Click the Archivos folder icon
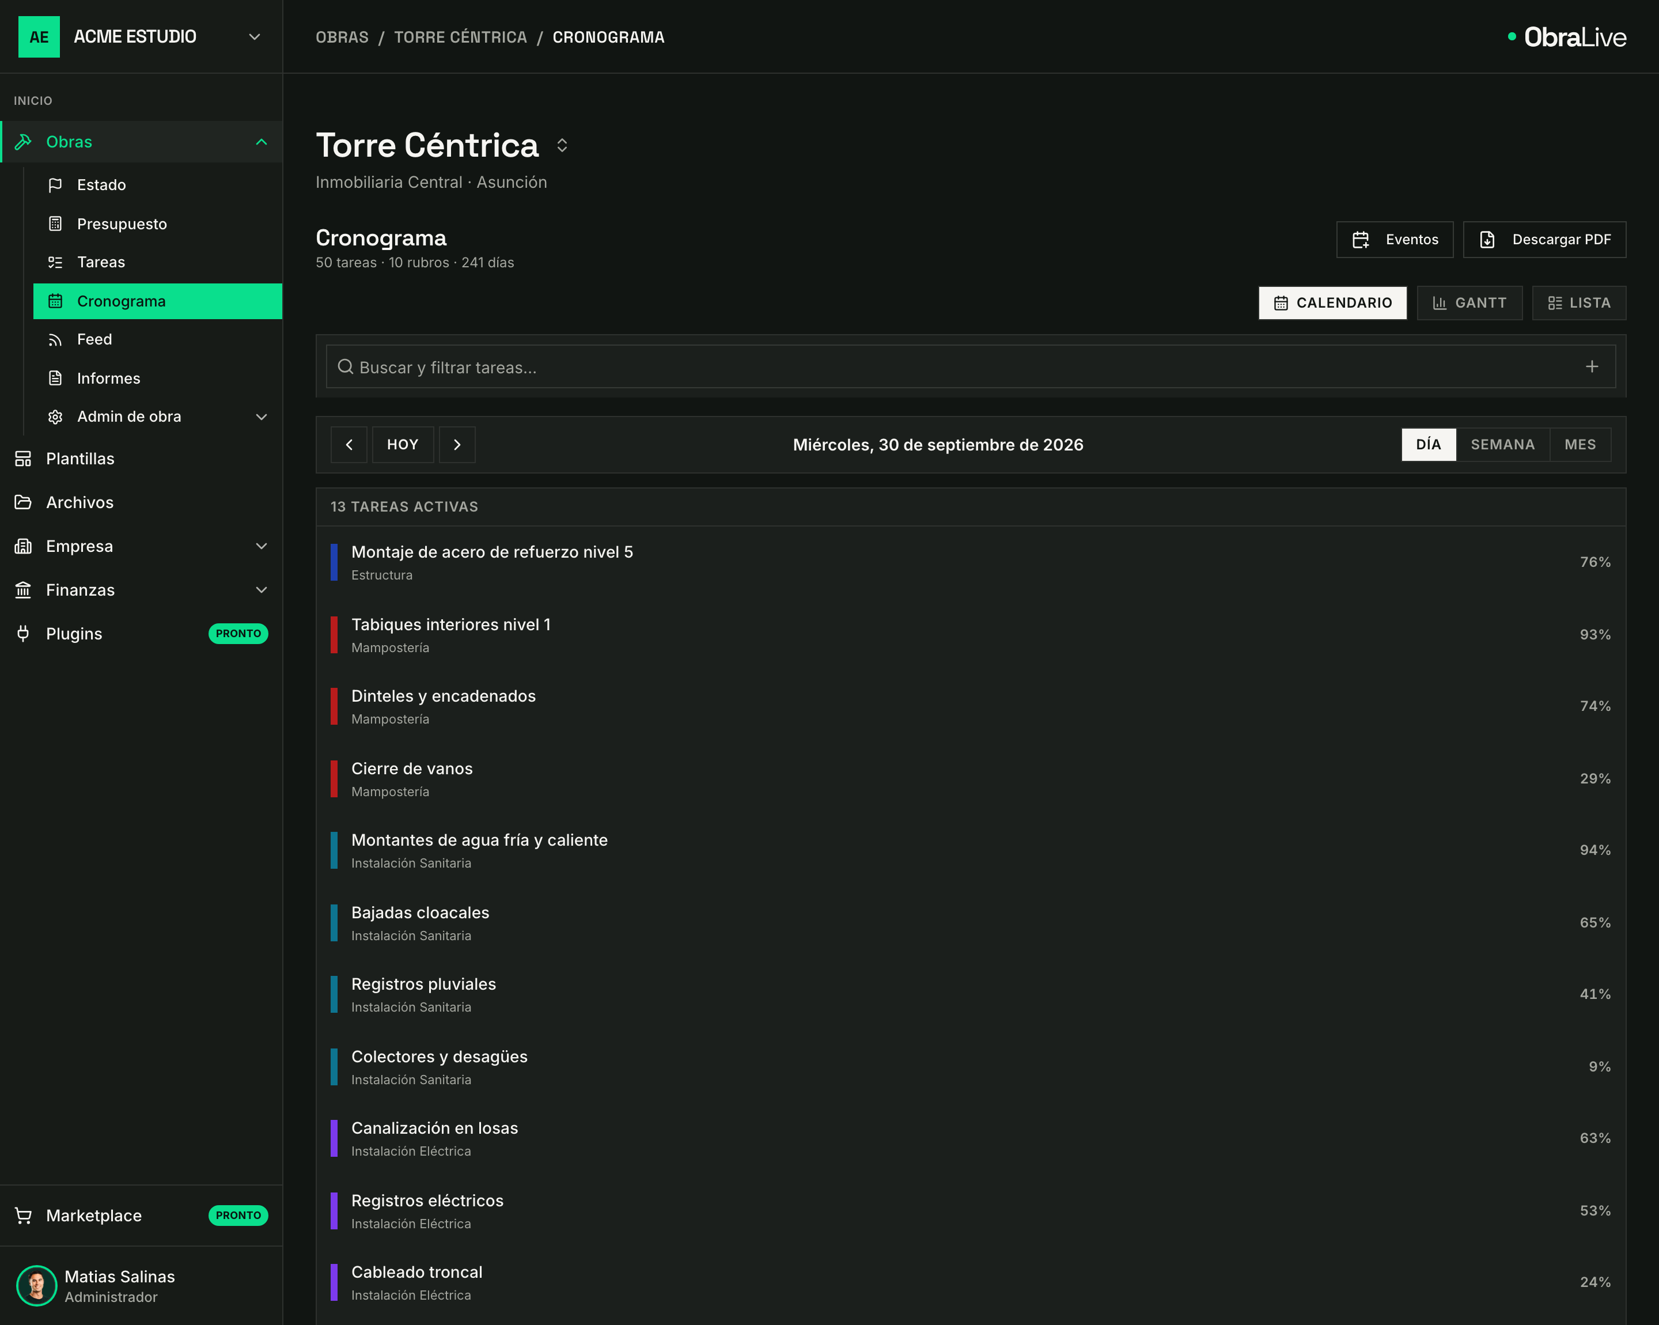The width and height of the screenshot is (1659, 1325). click(x=23, y=502)
